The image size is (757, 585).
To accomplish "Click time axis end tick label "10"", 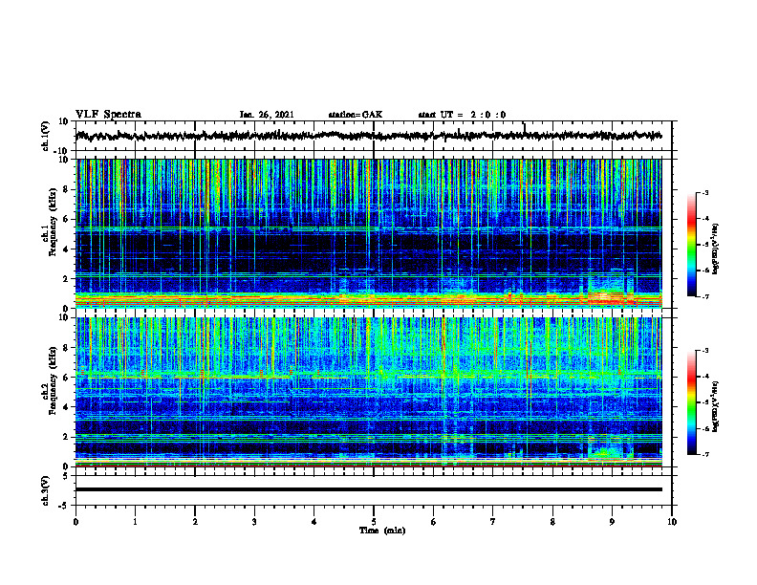I will pyautogui.click(x=672, y=522).
